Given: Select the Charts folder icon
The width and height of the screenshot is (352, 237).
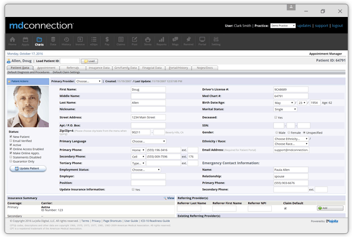Looking at the screenshot, I should coord(39,41).
